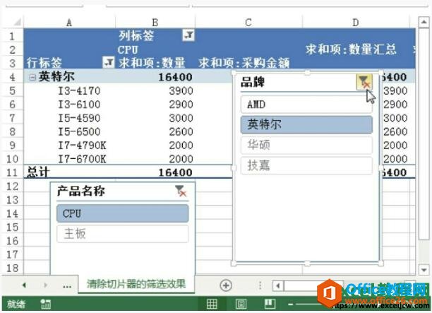This screenshot has height=313, width=432.
Task: Select row 1 header
Action: tap(12, 36)
